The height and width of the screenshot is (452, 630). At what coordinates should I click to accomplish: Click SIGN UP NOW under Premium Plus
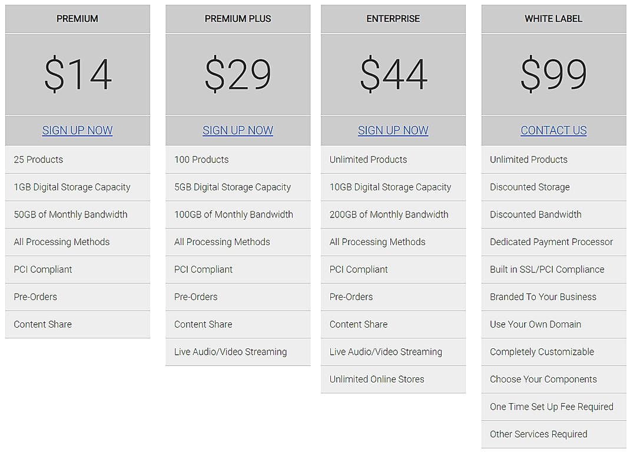pos(238,130)
